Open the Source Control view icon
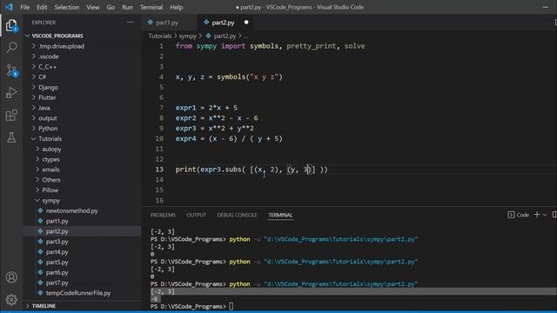557x313 pixels. (x=11, y=70)
